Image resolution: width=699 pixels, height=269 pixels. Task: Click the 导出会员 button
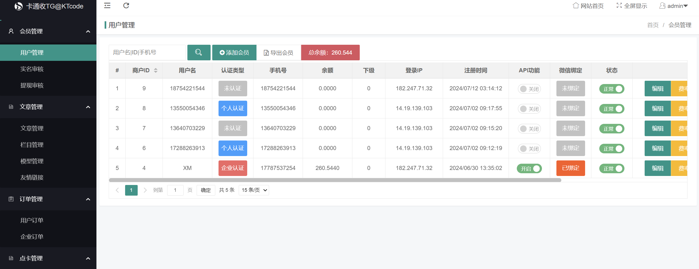pos(278,53)
